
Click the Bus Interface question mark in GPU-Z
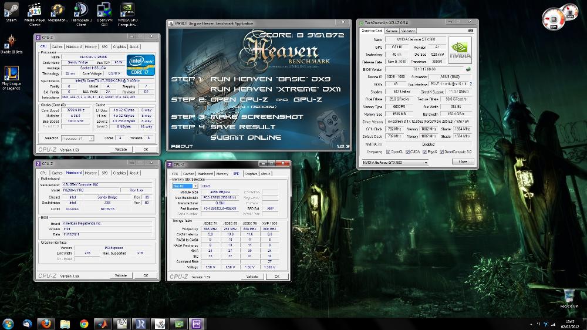pyautogui.click(x=471, y=84)
